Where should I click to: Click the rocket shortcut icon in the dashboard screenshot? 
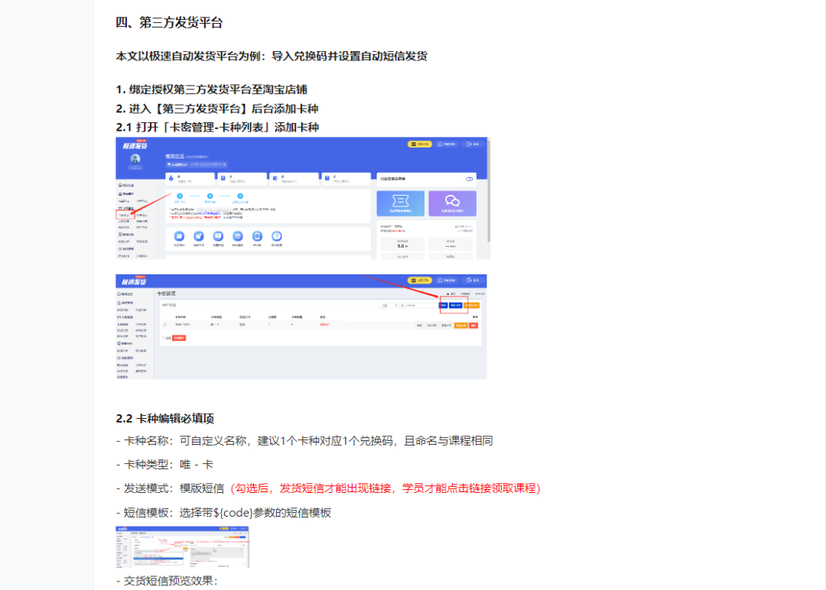(x=199, y=236)
